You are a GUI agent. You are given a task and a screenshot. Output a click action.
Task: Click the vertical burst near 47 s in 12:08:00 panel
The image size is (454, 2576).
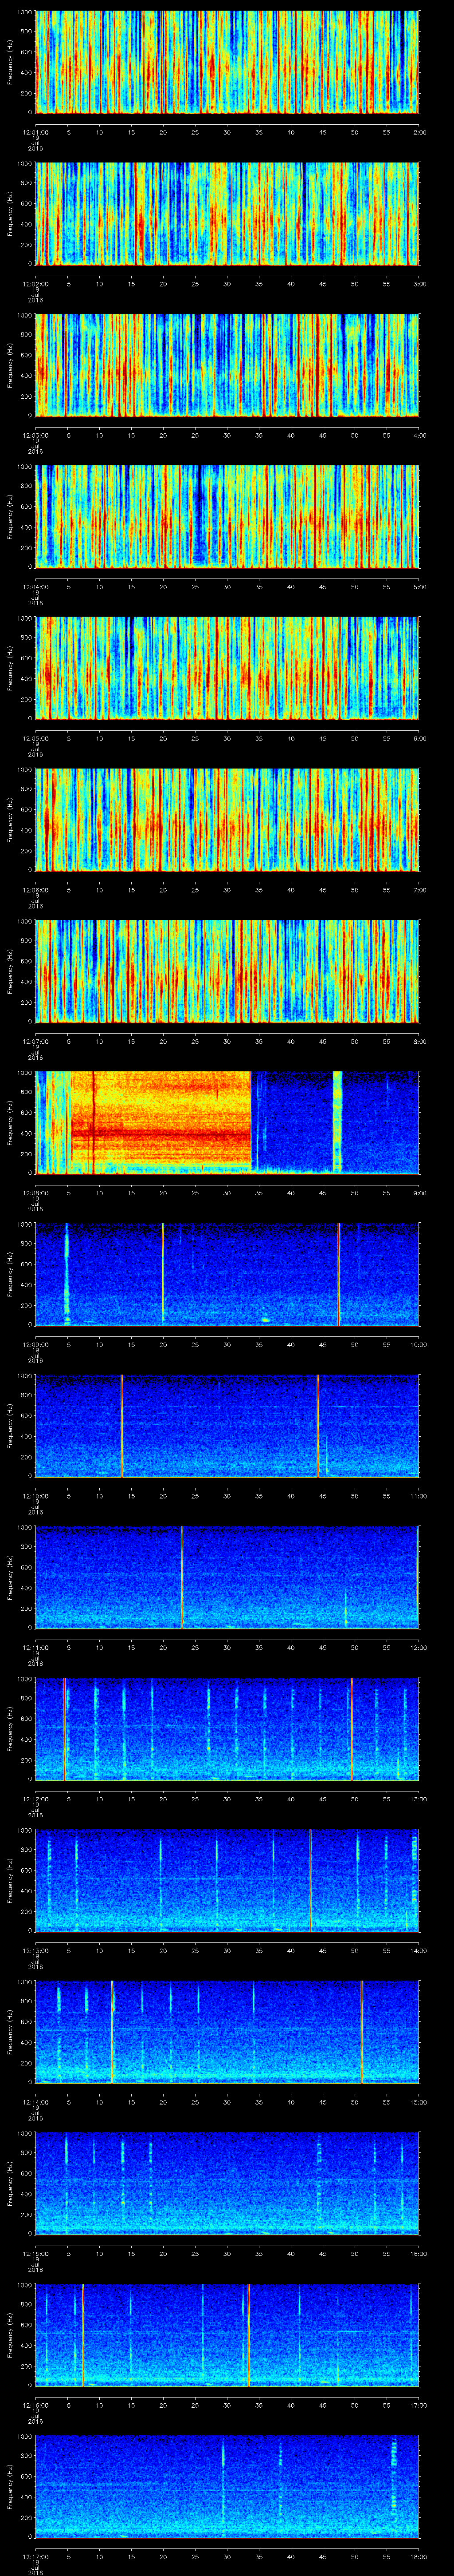(x=337, y=1122)
